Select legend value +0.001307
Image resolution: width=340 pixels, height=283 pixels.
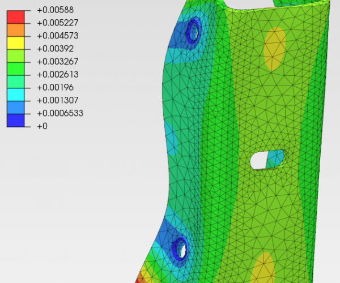tap(58, 100)
